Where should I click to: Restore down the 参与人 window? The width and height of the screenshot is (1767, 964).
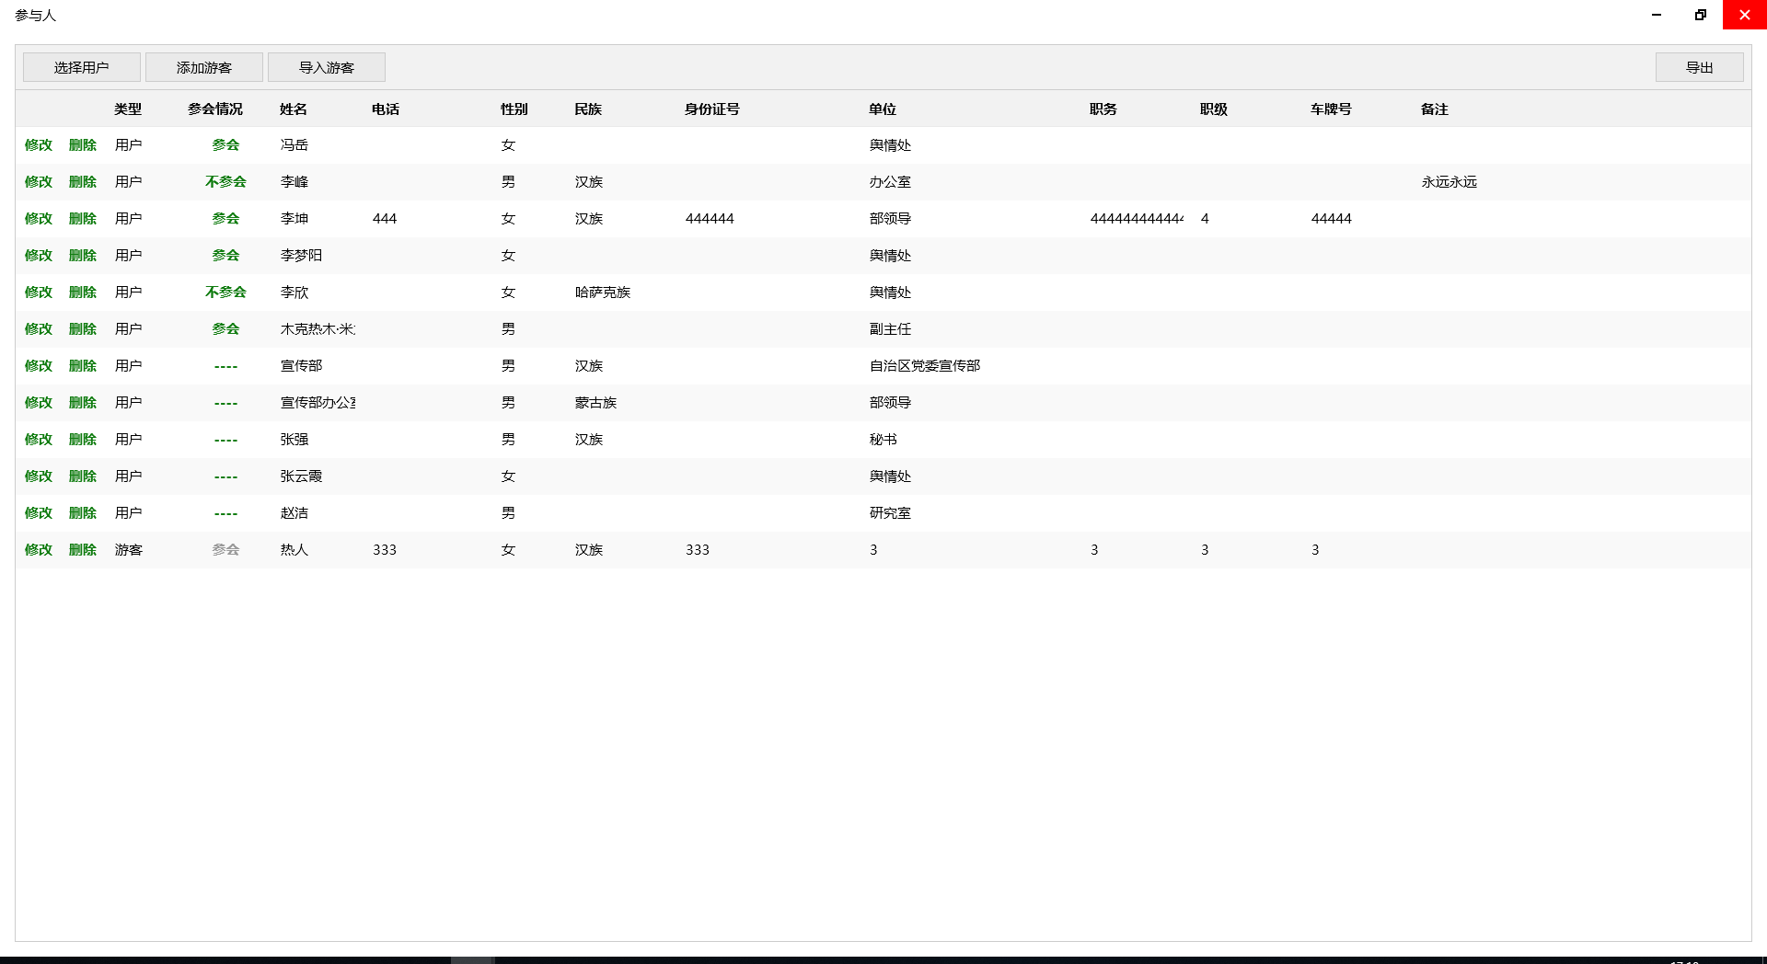[1700, 15]
